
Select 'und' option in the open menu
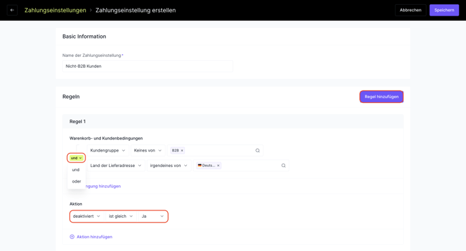click(76, 170)
